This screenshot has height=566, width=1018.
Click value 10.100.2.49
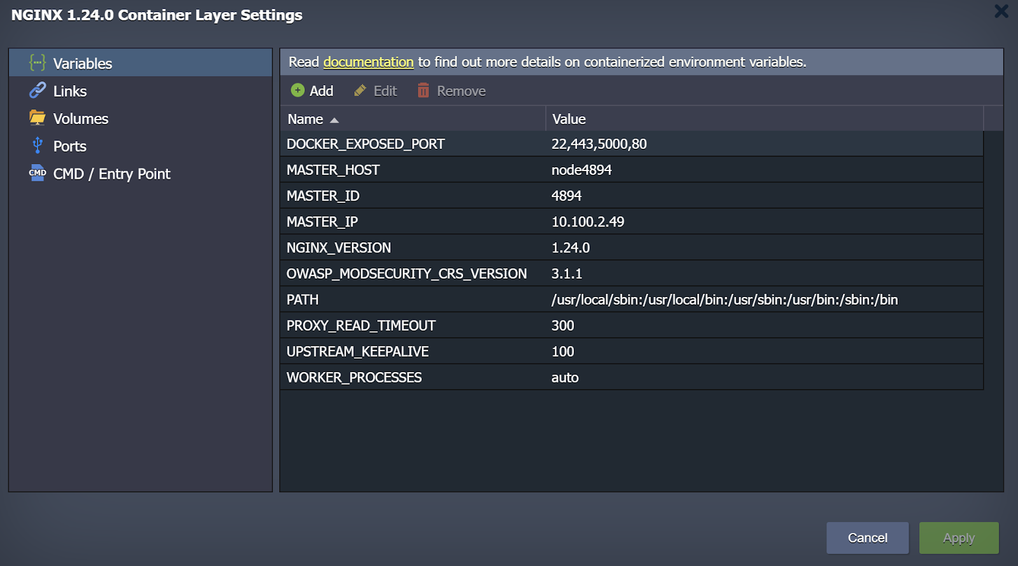pos(588,222)
